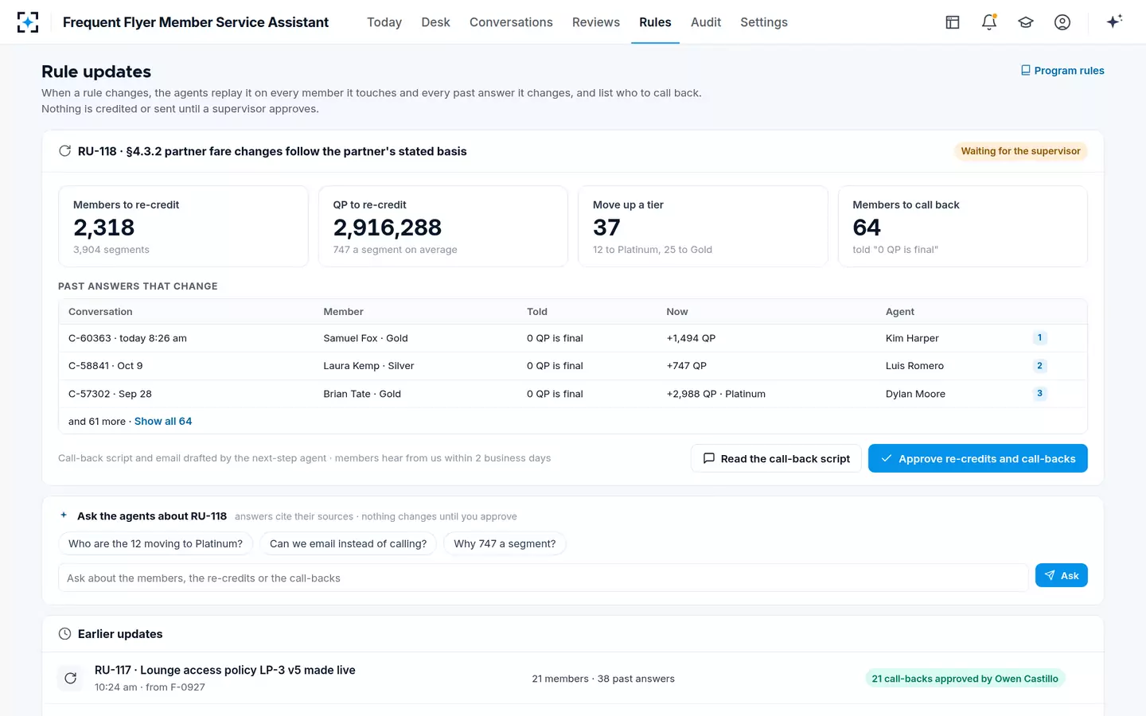Screen dimensions: 1146x716
Task: Open the QP to re-credit card
Action: 443,227
